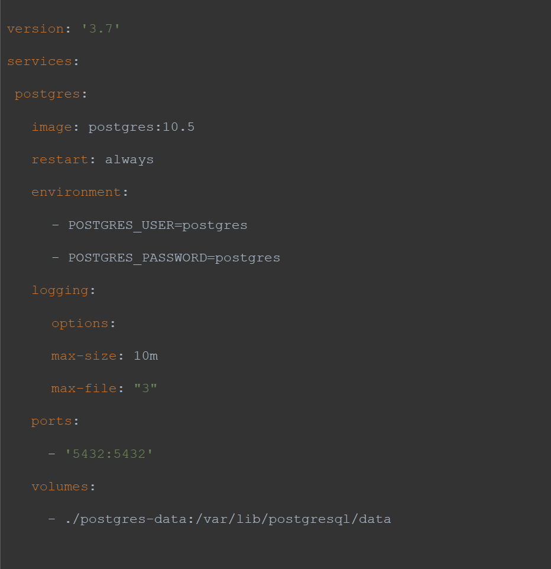Click the always restart value
551x569 pixels.
pyautogui.click(x=129, y=160)
